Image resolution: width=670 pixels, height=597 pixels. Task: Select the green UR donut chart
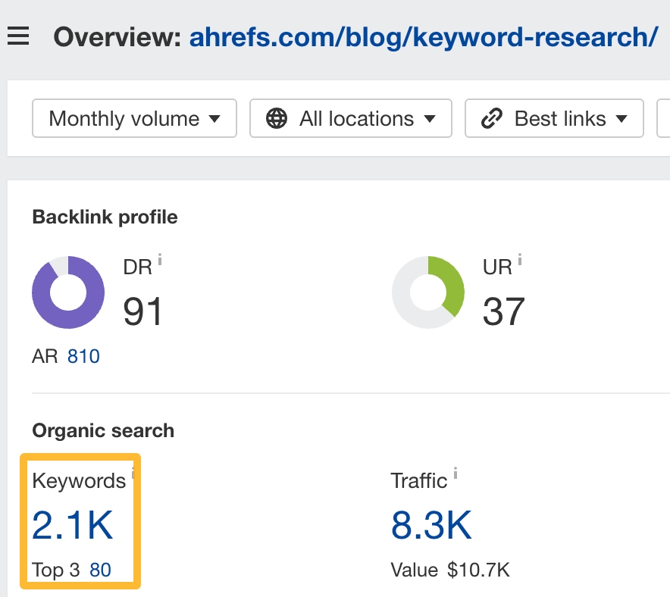pyautogui.click(x=427, y=292)
